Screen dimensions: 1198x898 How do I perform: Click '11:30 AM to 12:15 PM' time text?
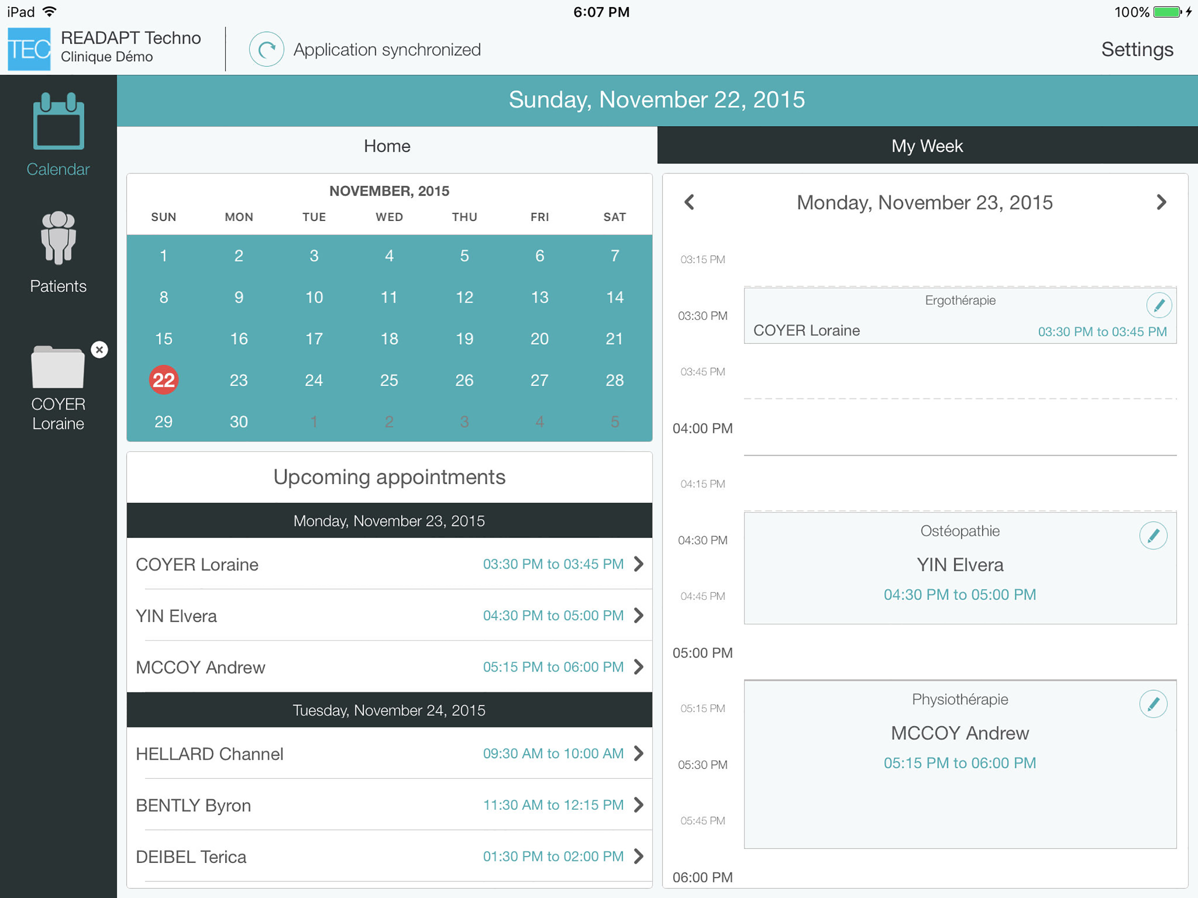pyautogui.click(x=553, y=805)
